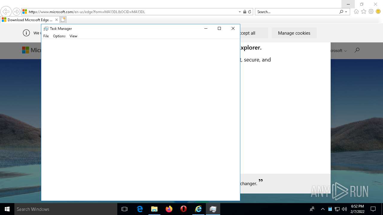Screen dimensions: 383x215
Task: Open a new tab in Internet Explorer
Action: 63,20
